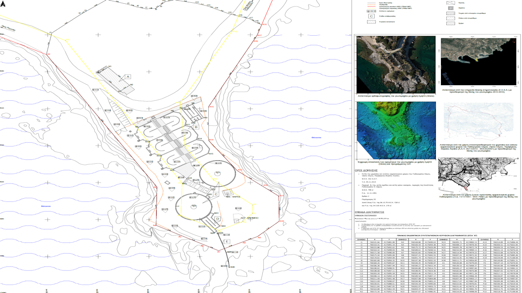Select building label box C on the plan

point(216,194)
